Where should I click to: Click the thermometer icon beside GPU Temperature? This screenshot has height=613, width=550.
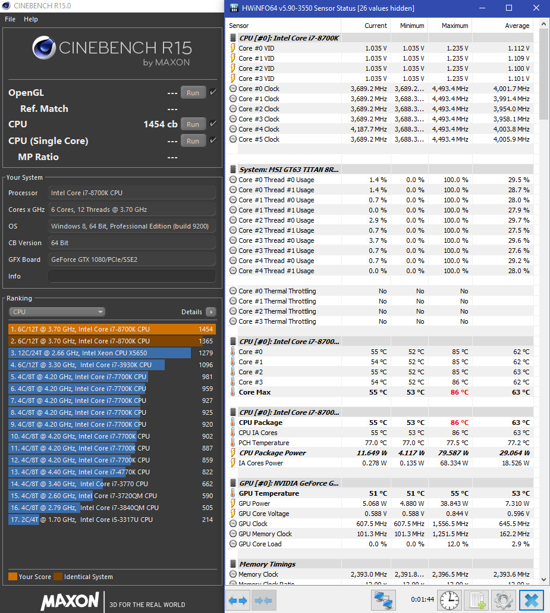point(233,493)
